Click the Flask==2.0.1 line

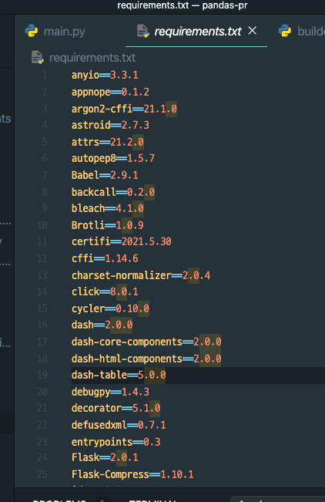point(105,457)
